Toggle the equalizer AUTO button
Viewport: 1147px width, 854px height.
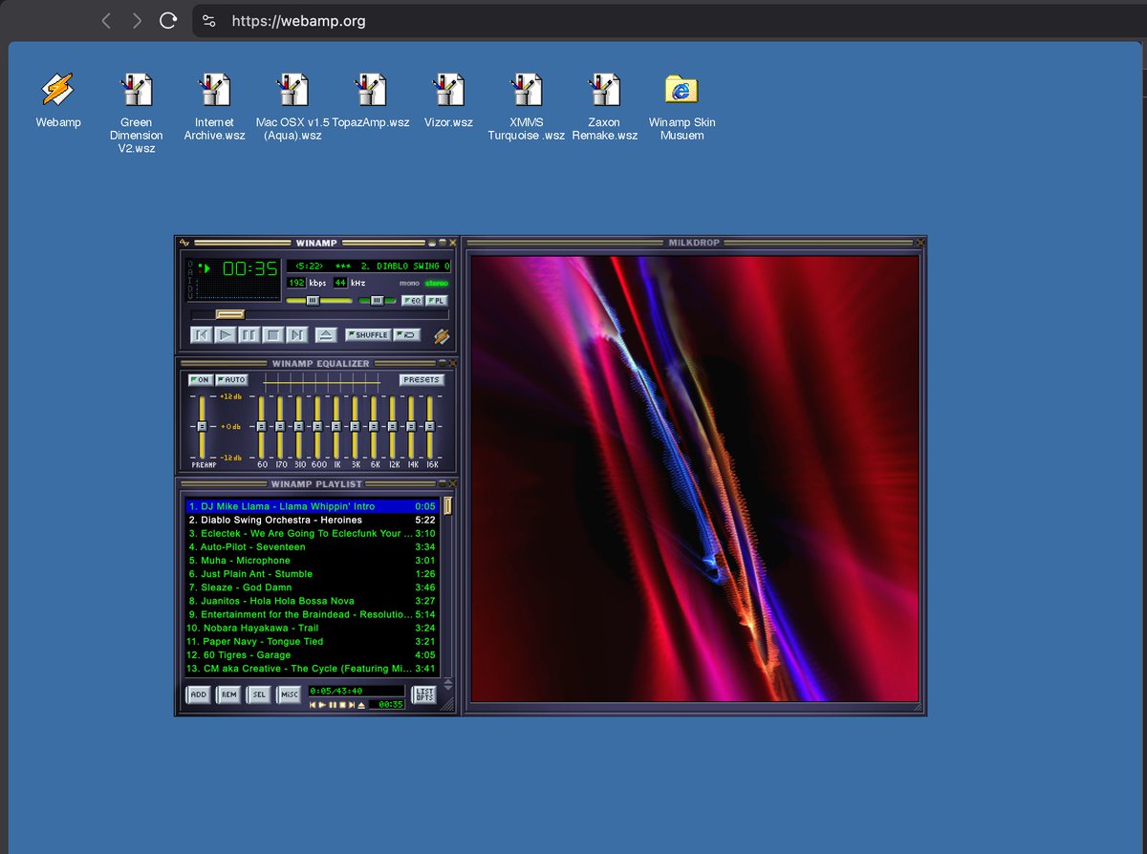[x=230, y=380]
